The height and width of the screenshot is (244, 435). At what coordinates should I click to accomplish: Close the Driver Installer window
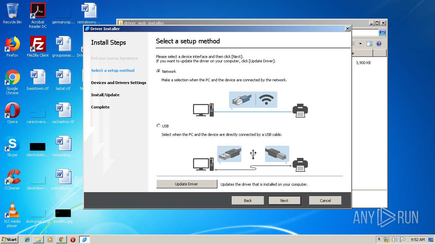(x=348, y=29)
